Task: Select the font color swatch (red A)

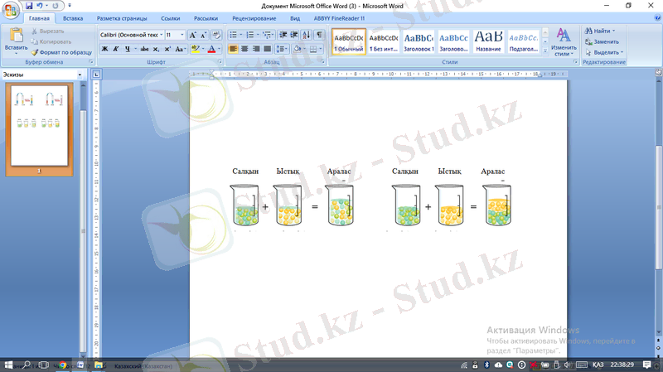Action: 212,49
